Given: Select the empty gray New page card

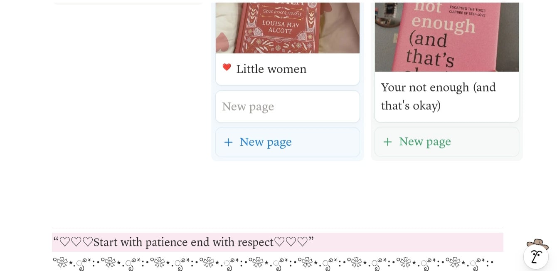Looking at the screenshot, I should coord(288,107).
